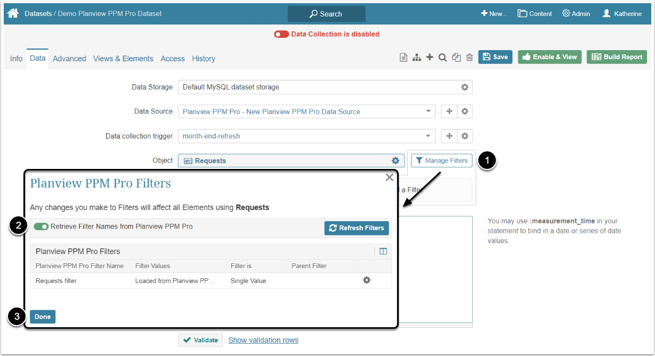
Task: Toggle Retrieve Filter Names from Planview PPM Pro
Action: [x=41, y=226]
